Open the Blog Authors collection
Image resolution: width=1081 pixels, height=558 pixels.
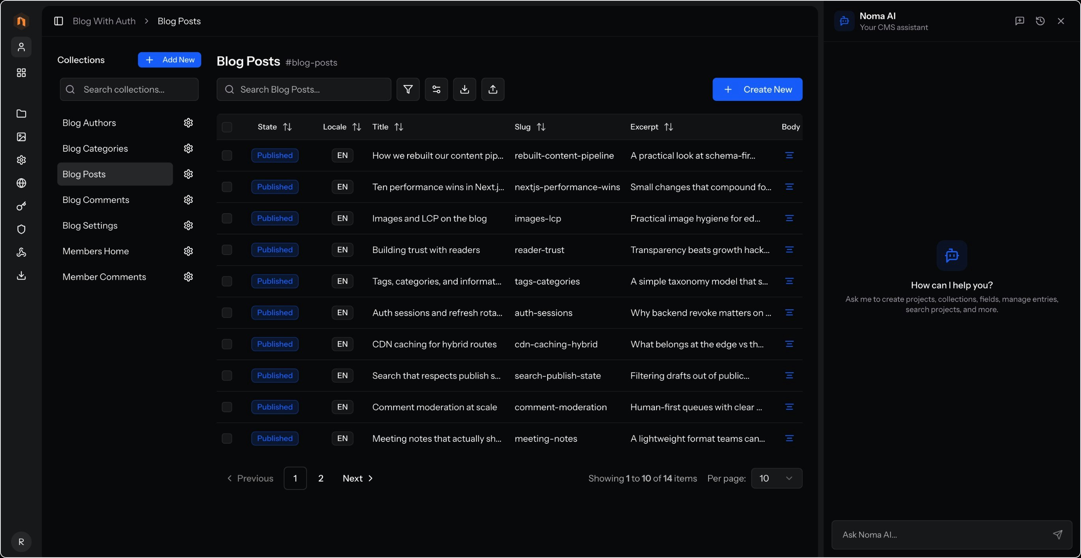(x=89, y=123)
